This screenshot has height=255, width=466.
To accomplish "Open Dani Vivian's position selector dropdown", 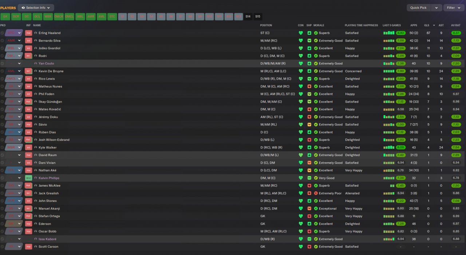I will coord(14,163).
